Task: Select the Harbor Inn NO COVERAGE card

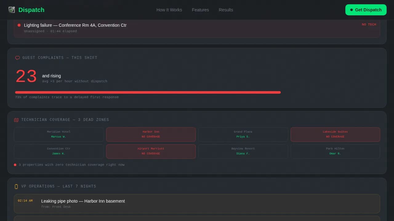Action: coord(151,134)
